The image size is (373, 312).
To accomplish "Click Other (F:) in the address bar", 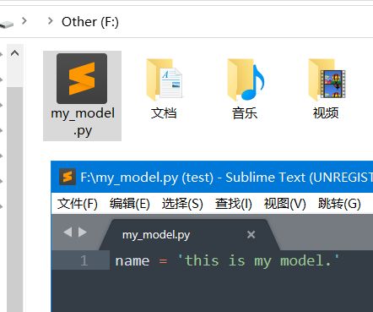I will (90, 22).
